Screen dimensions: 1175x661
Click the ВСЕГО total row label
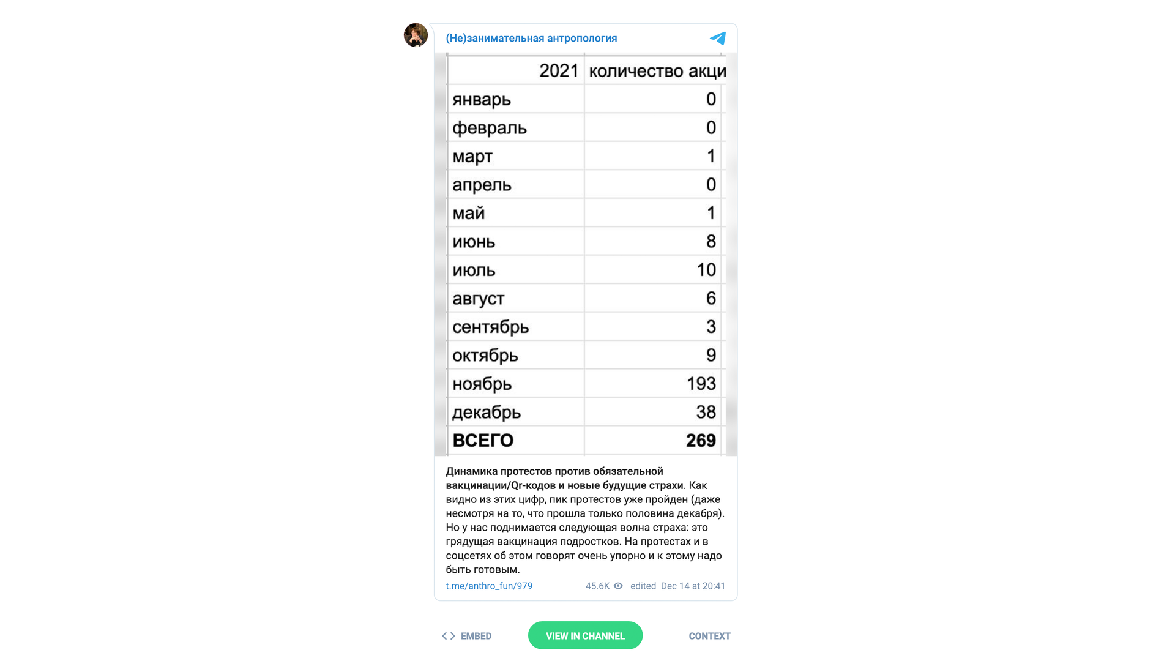point(483,440)
